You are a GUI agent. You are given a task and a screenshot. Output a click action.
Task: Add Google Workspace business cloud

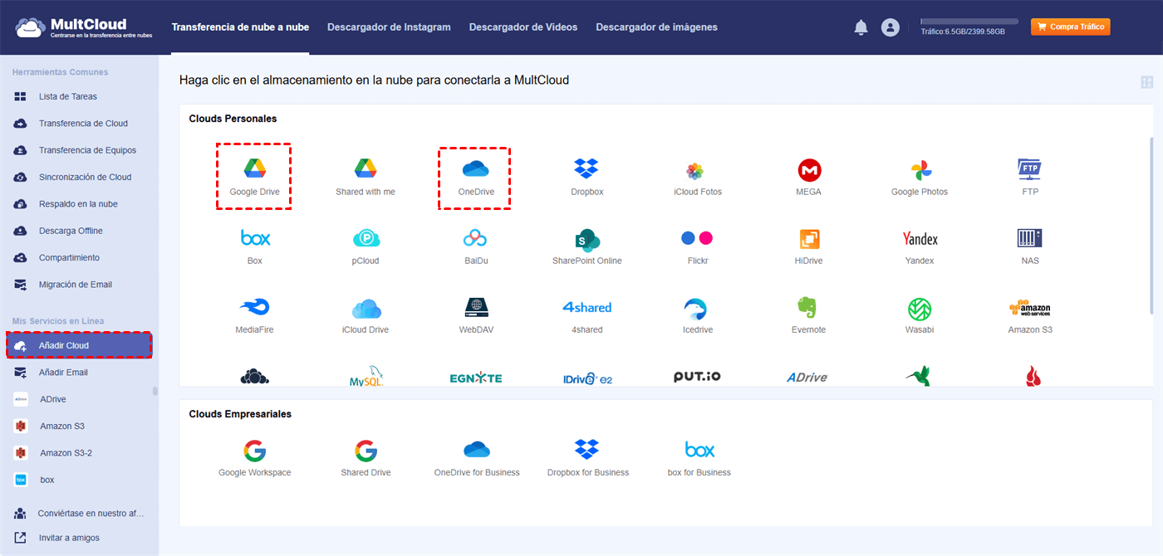(x=254, y=458)
